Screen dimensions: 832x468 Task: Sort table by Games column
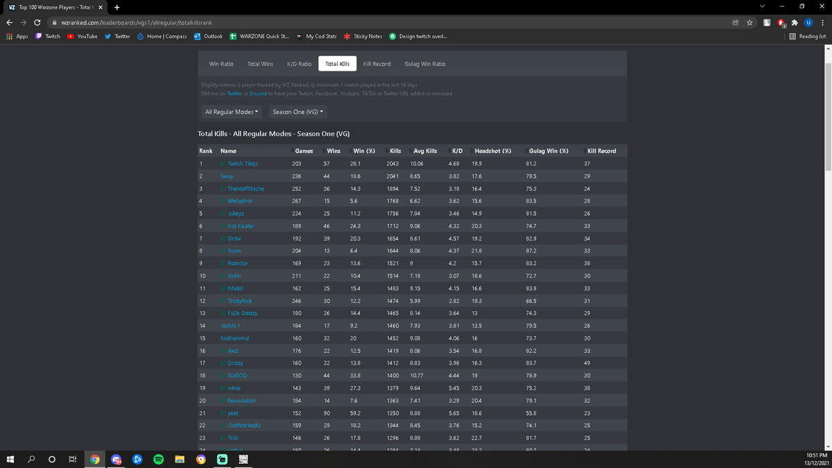click(304, 151)
